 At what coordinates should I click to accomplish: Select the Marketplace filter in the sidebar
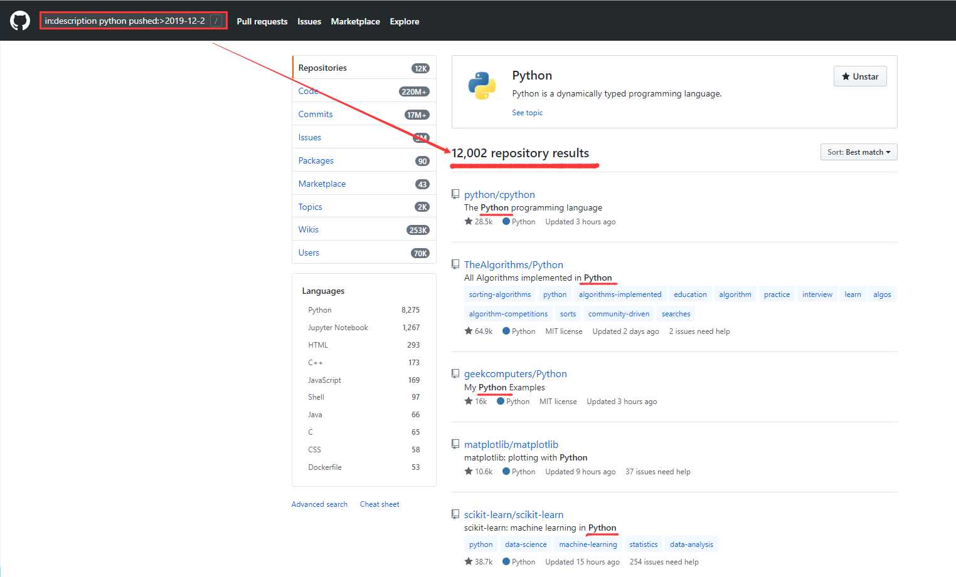pyautogui.click(x=364, y=184)
